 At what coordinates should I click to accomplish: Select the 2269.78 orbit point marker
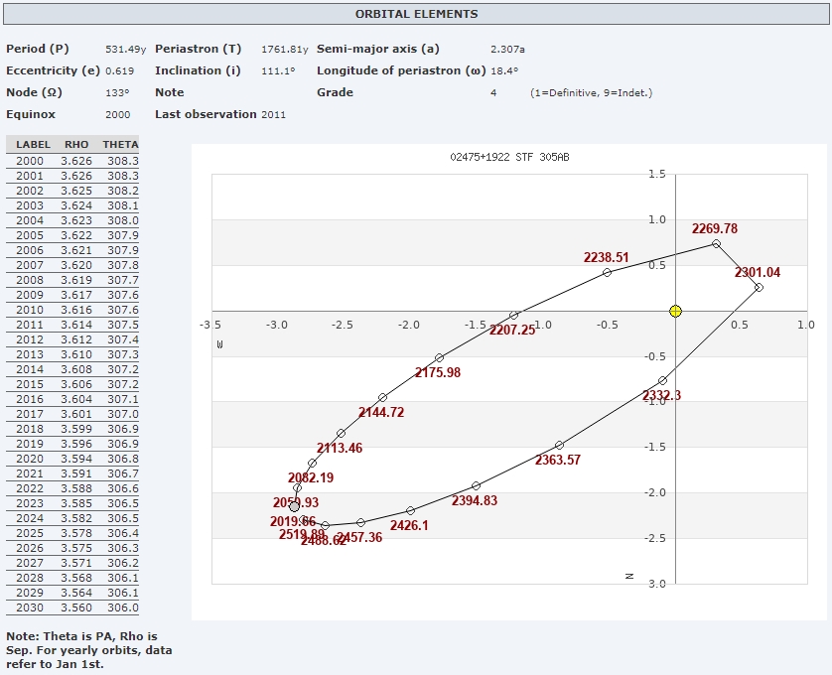pyautogui.click(x=716, y=243)
